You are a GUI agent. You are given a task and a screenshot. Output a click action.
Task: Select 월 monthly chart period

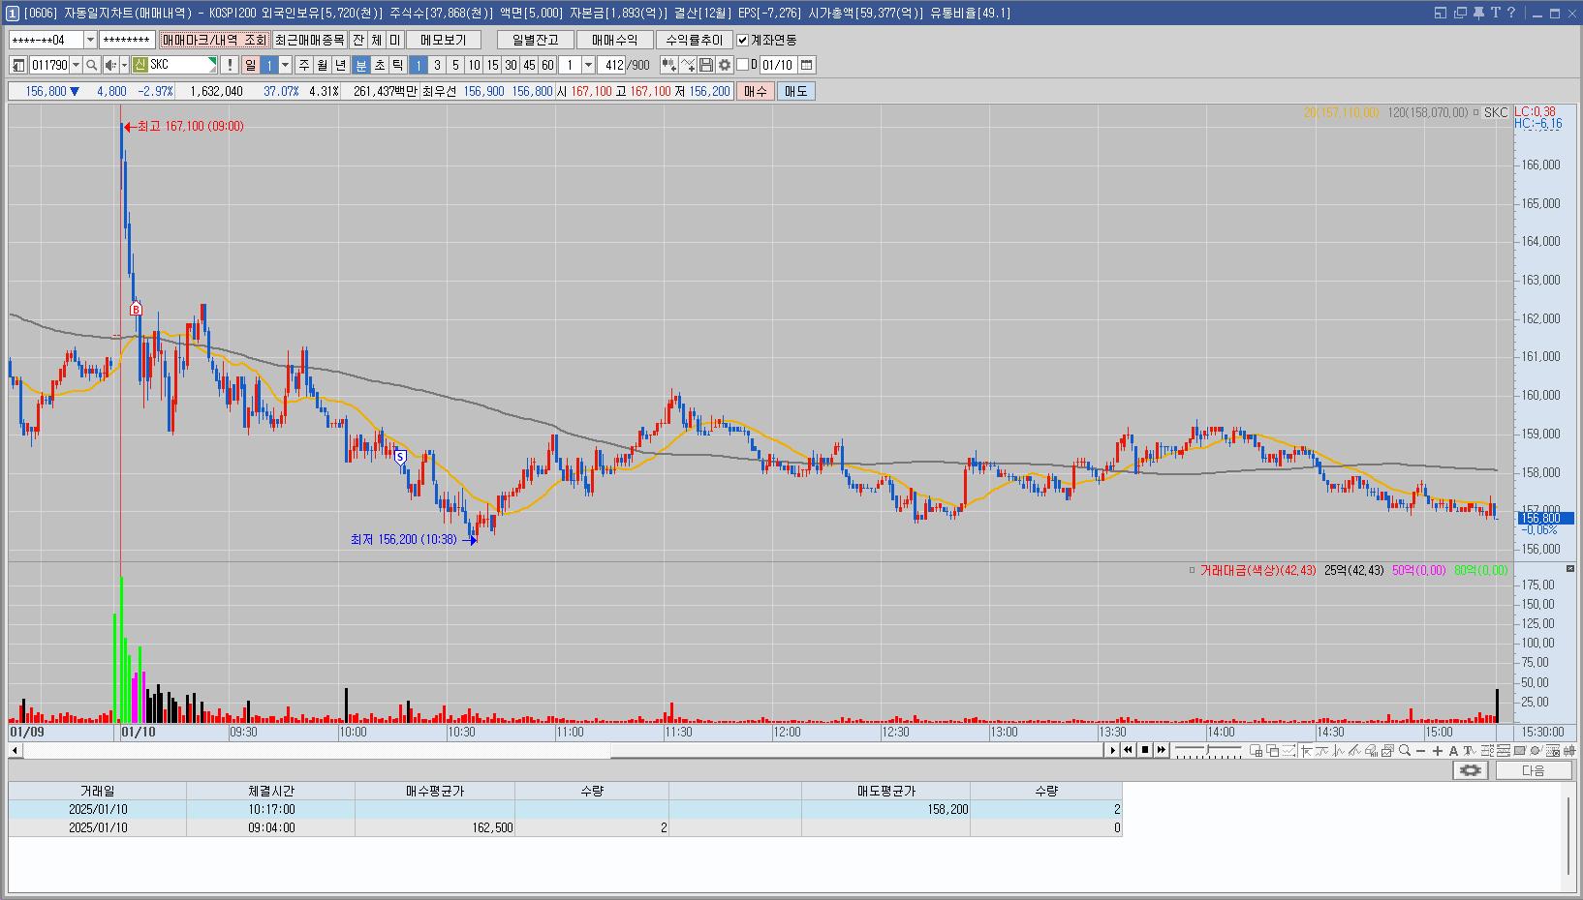pyautogui.click(x=323, y=65)
